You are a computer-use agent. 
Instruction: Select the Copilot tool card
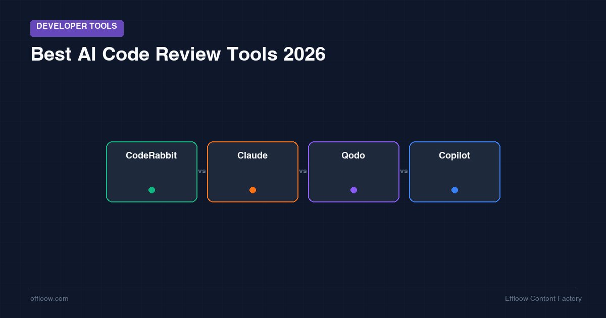(454, 172)
